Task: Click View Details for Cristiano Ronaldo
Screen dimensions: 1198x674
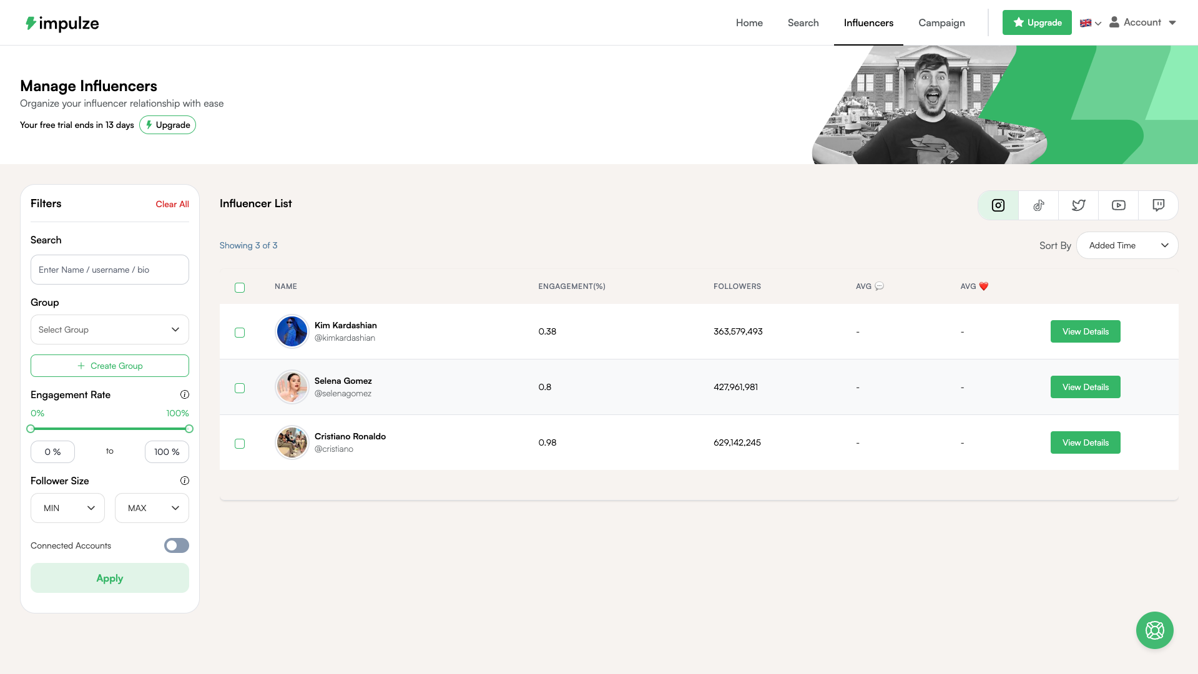Action: click(x=1085, y=442)
